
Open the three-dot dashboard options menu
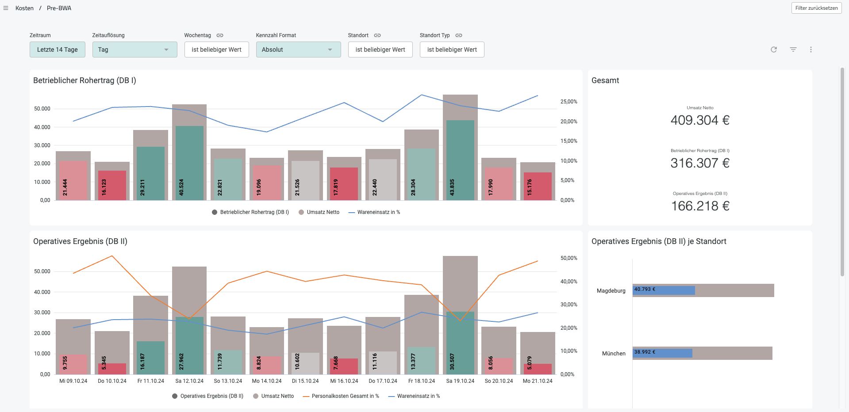[x=811, y=50]
